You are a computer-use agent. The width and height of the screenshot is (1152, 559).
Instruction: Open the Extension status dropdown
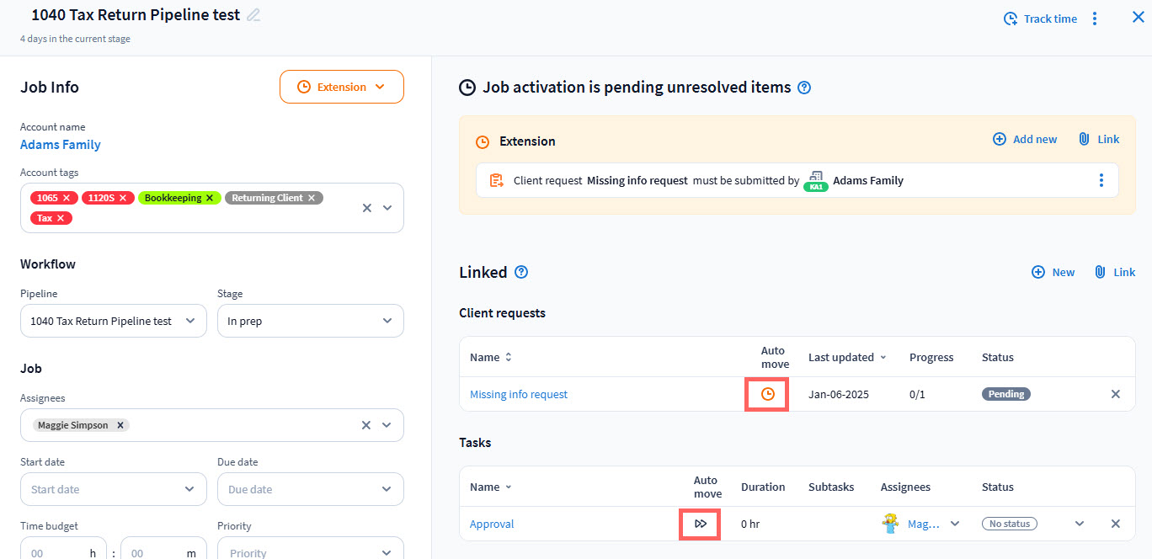pos(342,87)
